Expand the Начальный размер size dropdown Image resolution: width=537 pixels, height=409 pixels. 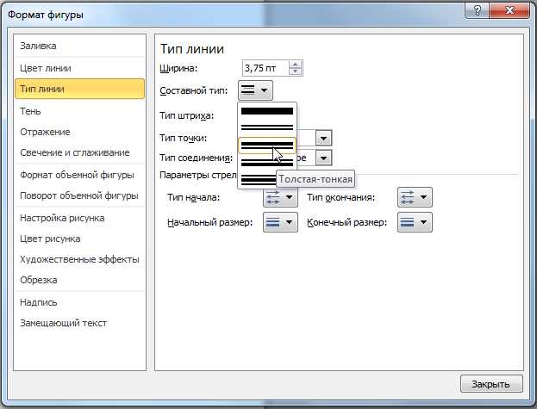coord(280,222)
